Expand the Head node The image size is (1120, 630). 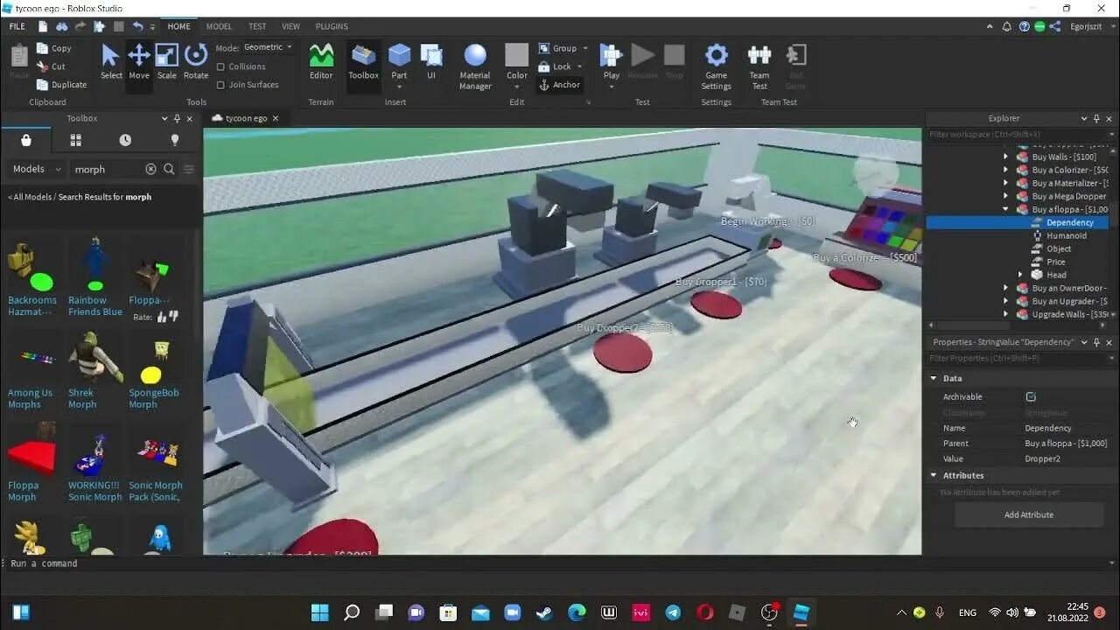tap(1020, 275)
